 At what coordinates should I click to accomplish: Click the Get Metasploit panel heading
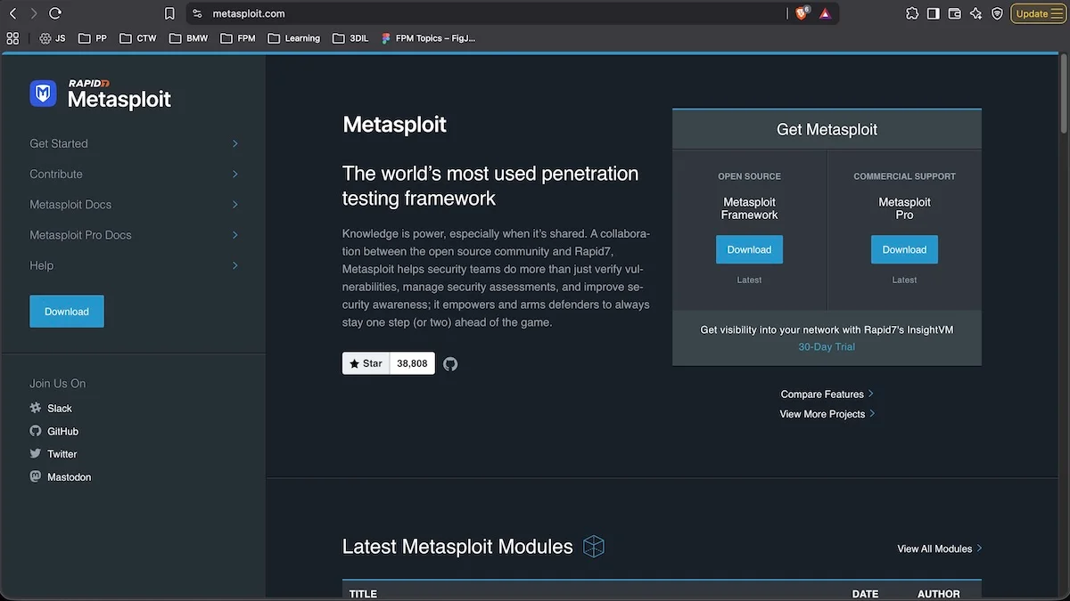827,130
